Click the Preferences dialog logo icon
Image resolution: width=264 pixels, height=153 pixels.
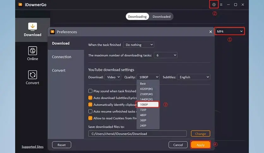click(x=52, y=32)
